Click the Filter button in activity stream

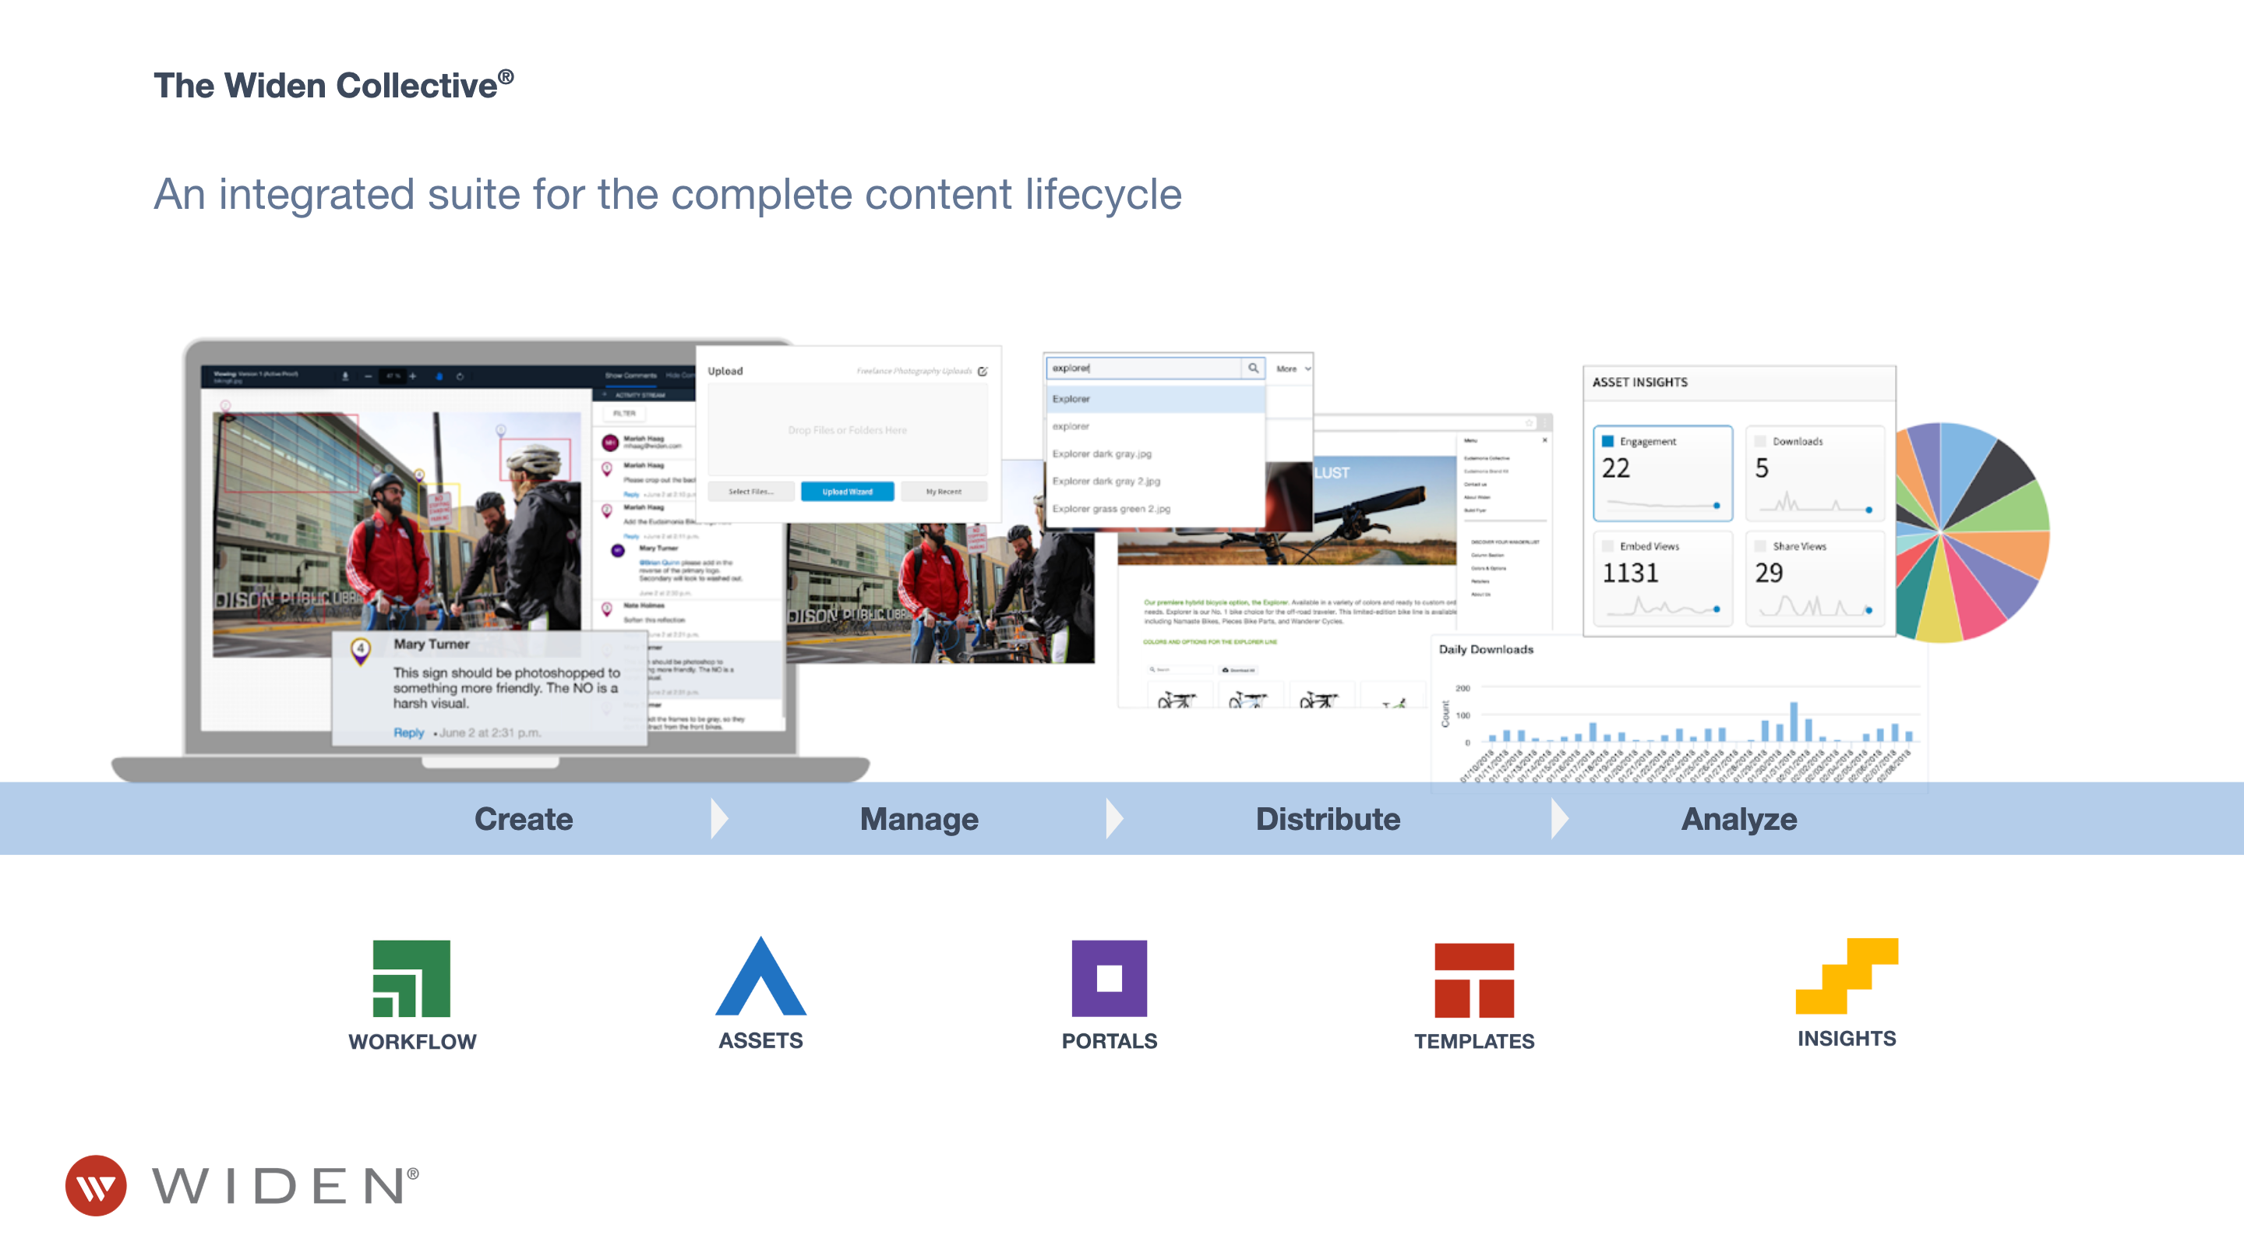[x=625, y=413]
